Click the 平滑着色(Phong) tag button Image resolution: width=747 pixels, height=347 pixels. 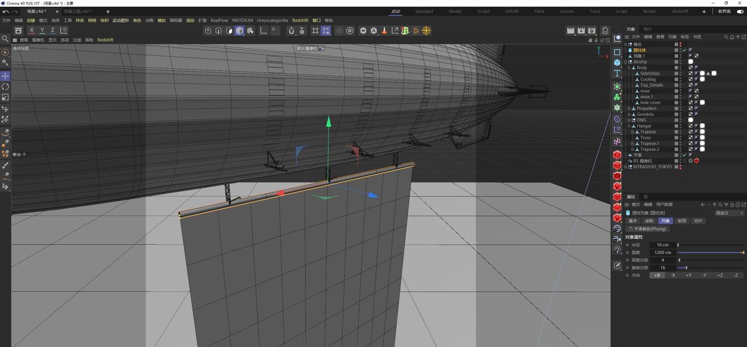click(x=648, y=229)
